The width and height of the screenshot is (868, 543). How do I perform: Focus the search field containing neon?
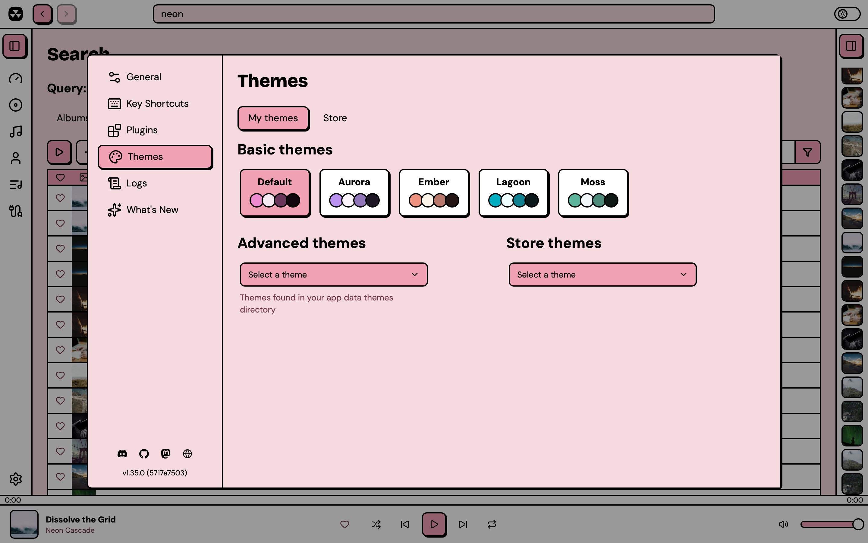pos(434,14)
